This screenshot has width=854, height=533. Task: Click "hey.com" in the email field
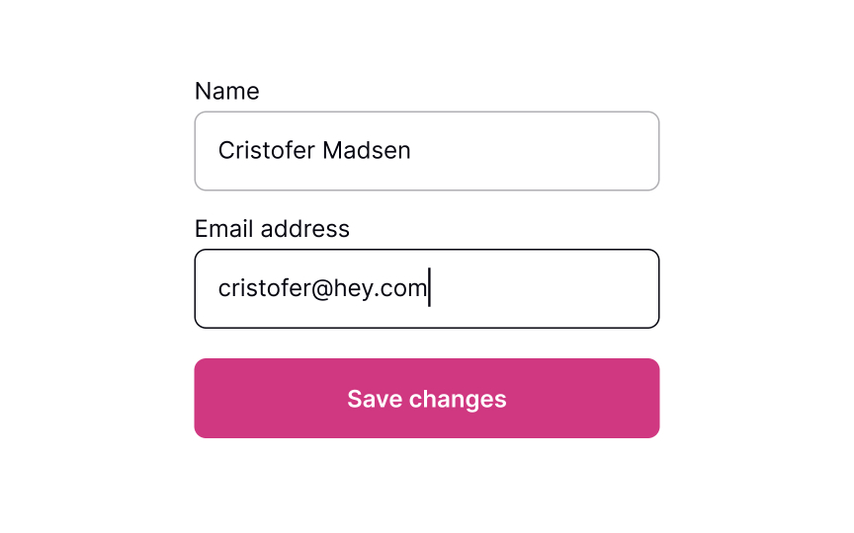tap(381, 288)
